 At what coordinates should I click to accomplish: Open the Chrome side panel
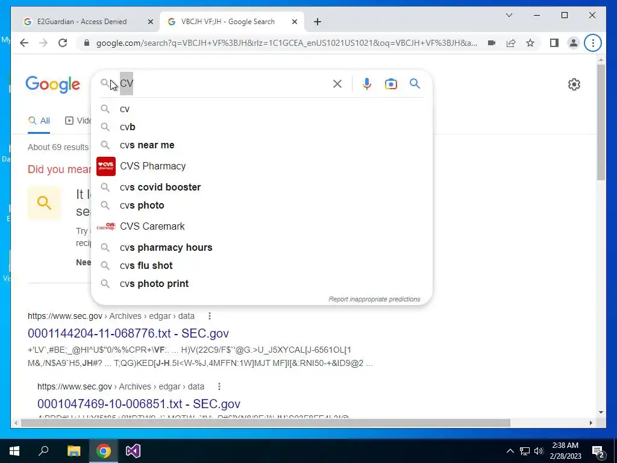click(554, 43)
